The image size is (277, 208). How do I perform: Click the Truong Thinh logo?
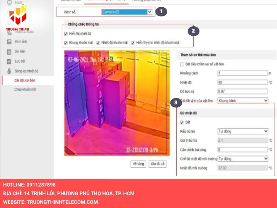tap(17, 17)
